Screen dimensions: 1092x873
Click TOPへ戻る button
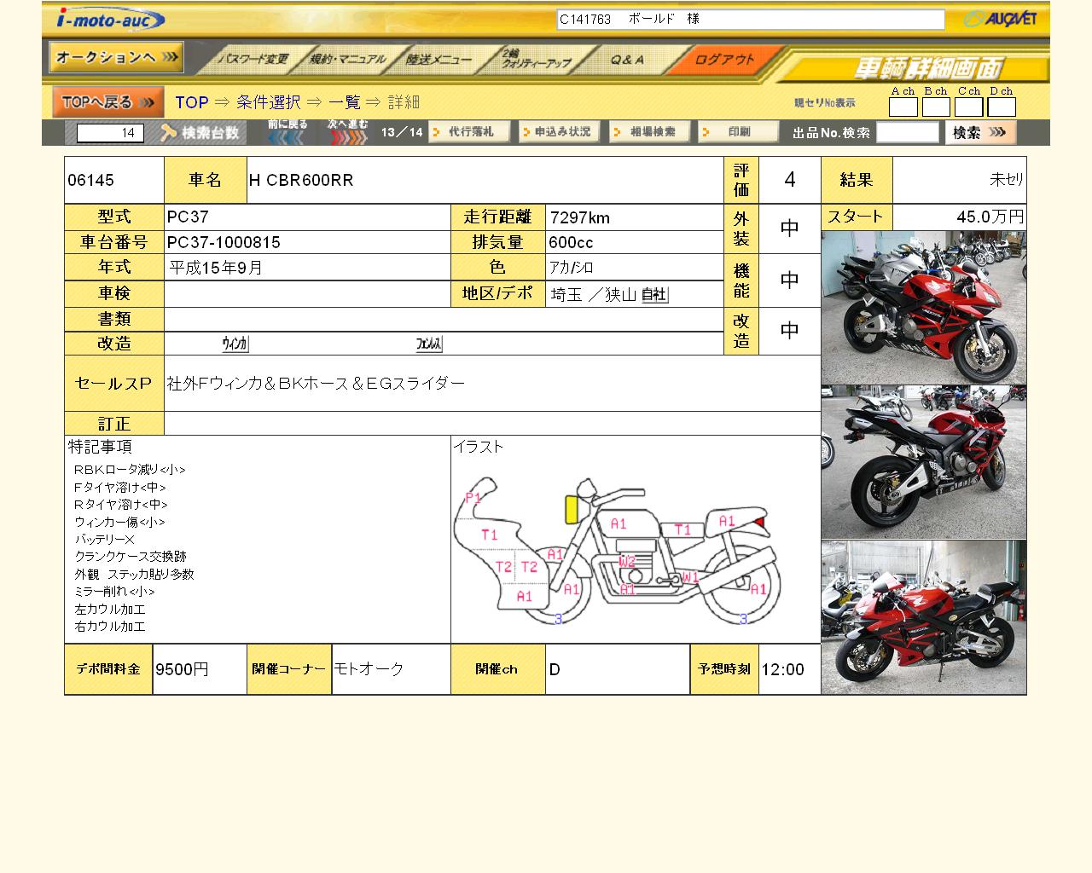(107, 102)
